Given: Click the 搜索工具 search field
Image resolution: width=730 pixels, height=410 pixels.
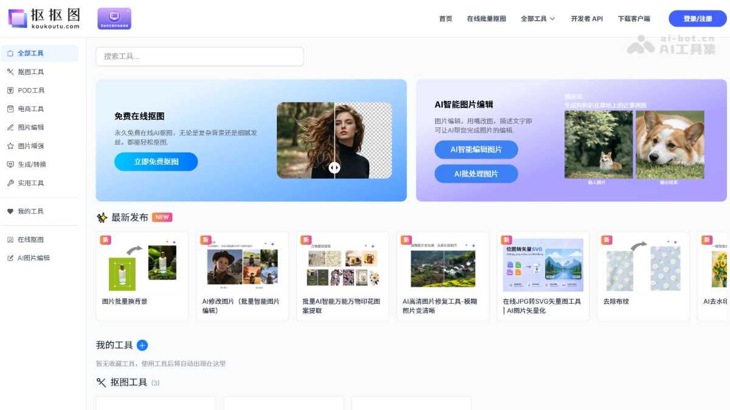Looking at the screenshot, I should [200, 56].
